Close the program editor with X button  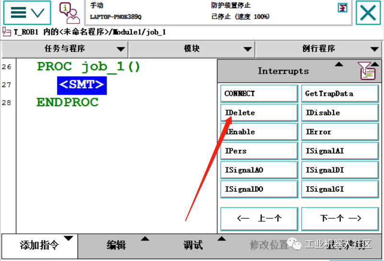pos(368,12)
